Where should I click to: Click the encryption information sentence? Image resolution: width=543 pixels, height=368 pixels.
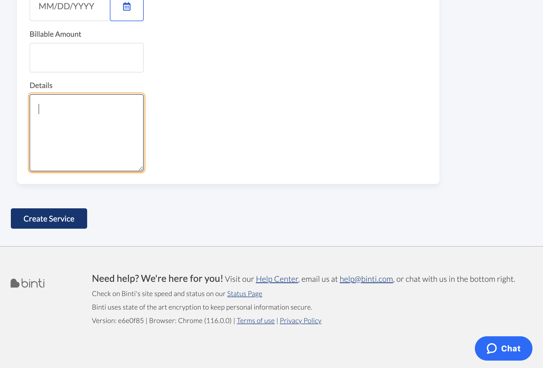(x=202, y=307)
